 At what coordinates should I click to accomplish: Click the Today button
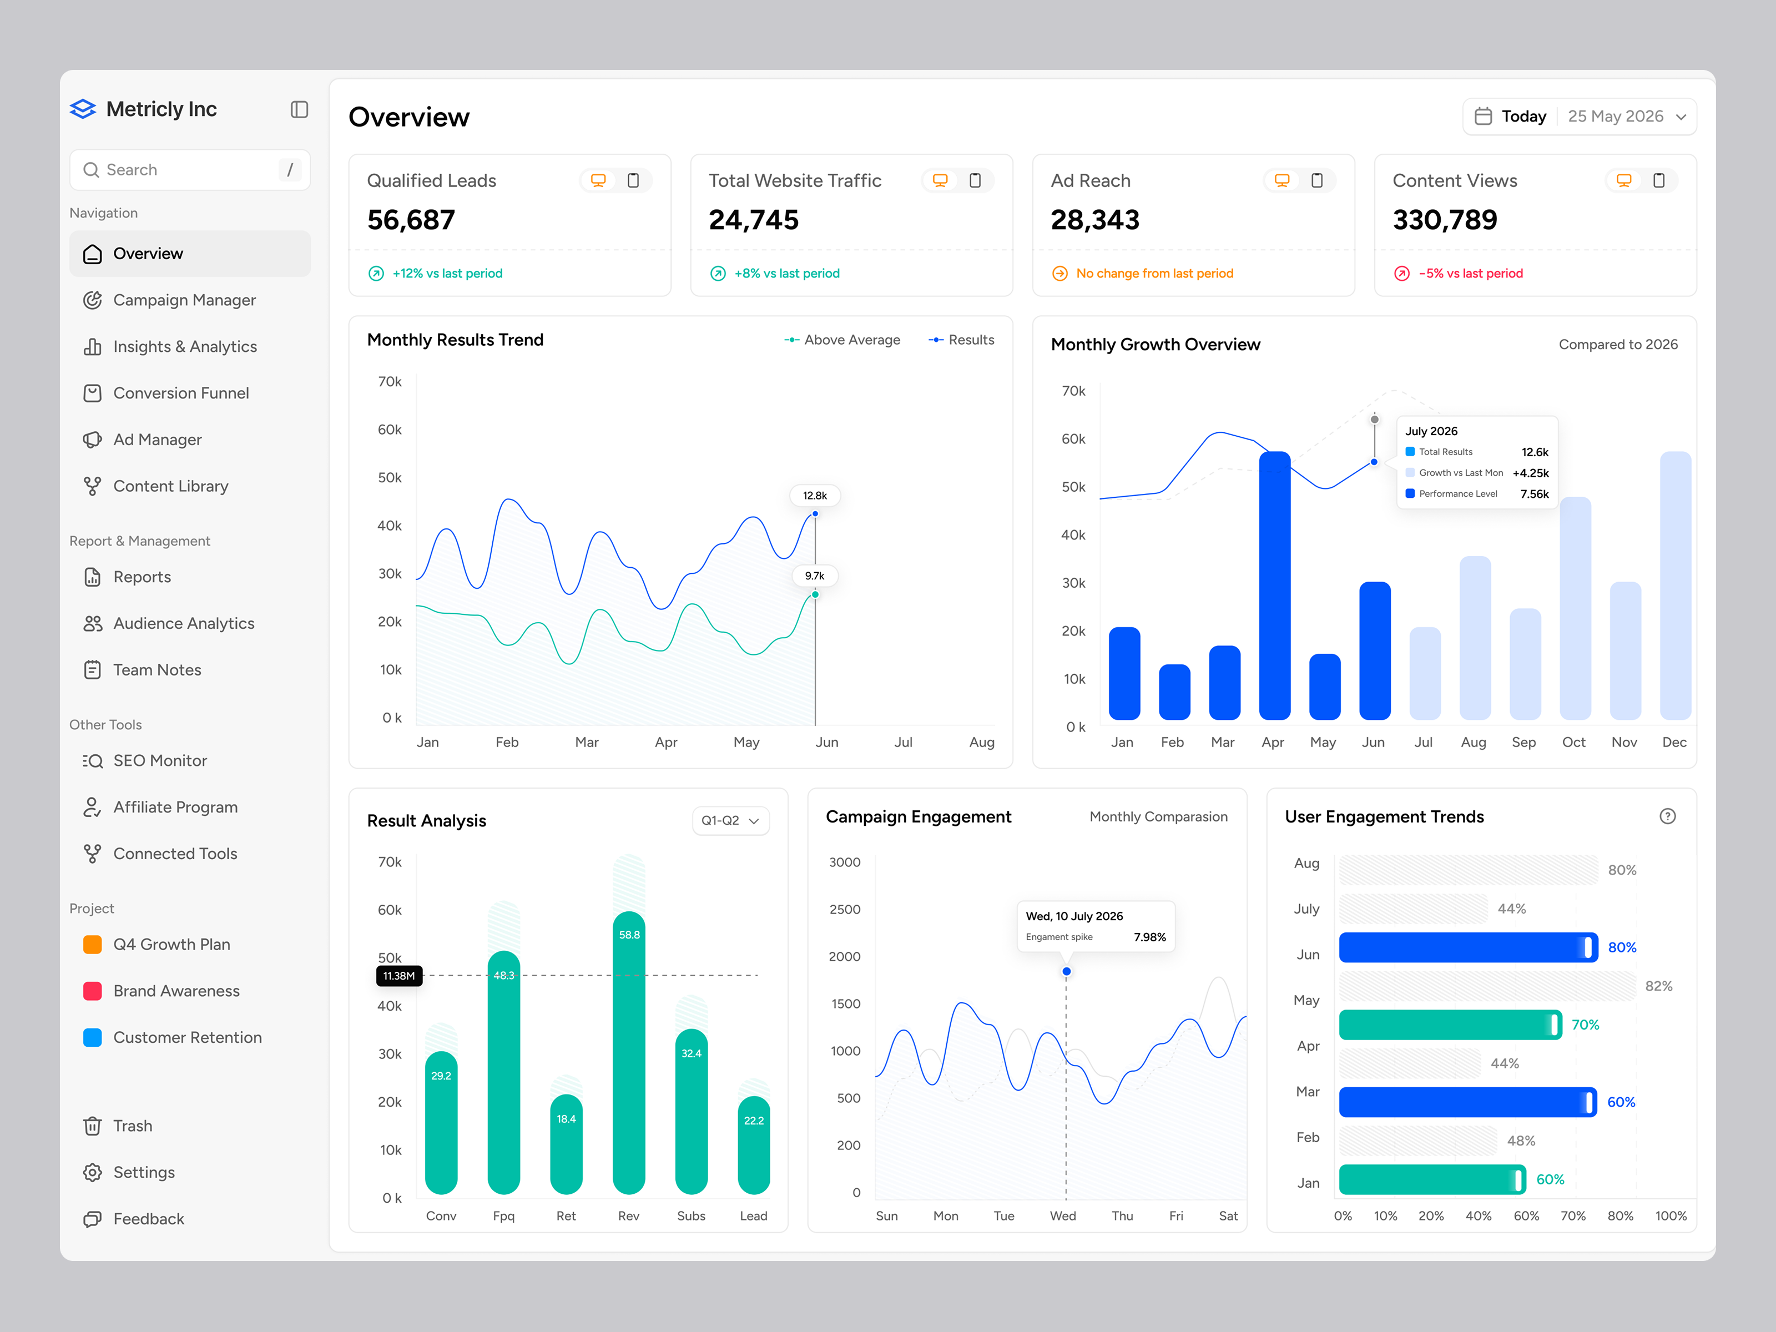[1510, 117]
